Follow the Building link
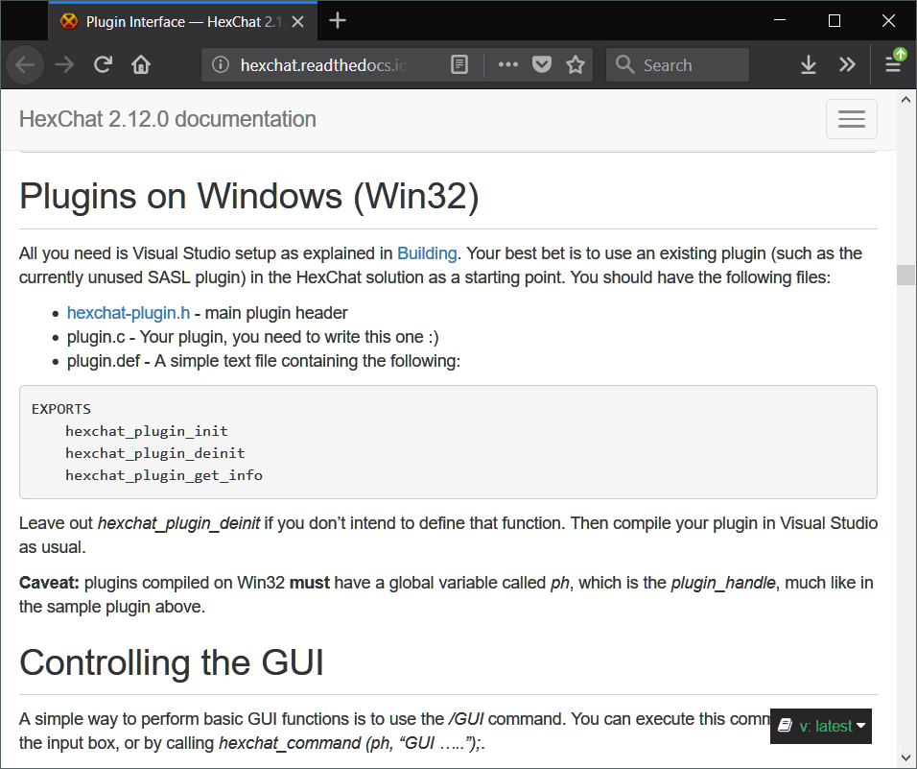 click(427, 253)
